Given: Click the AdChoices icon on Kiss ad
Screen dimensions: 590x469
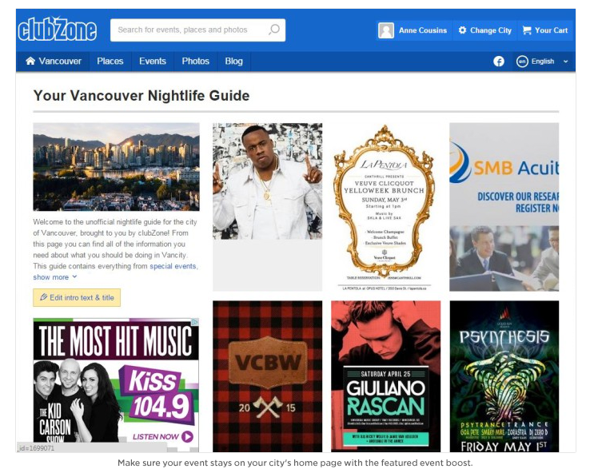Looking at the screenshot, I should (x=195, y=322).
